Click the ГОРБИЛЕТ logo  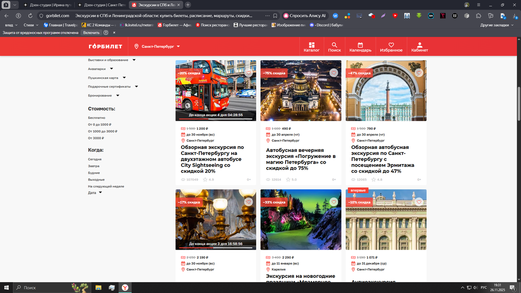tap(106, 46)
